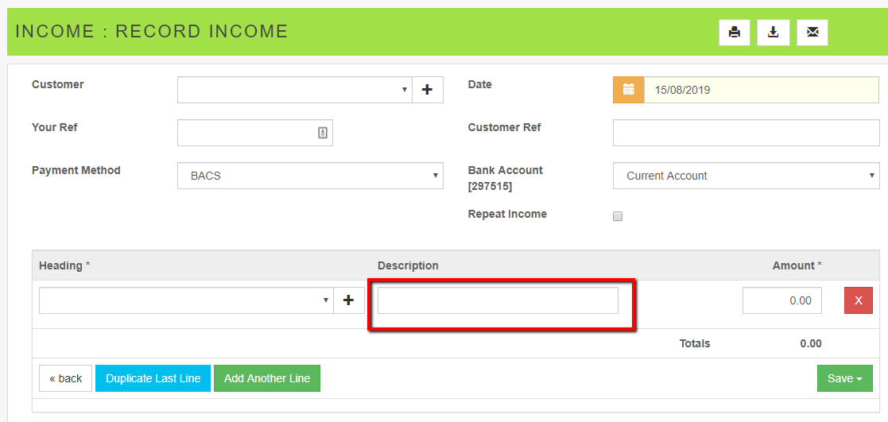Viewport: 888px width, 422px height.
Task: Expand the Save button menu
Action: coord(845,378)
